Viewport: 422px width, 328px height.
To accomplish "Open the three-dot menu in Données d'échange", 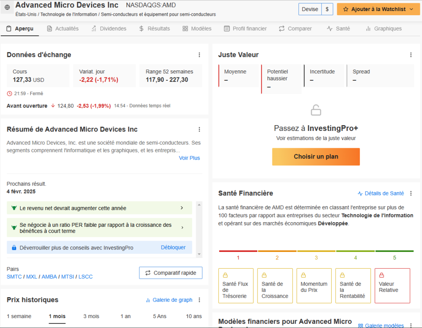I will point(199,55).
